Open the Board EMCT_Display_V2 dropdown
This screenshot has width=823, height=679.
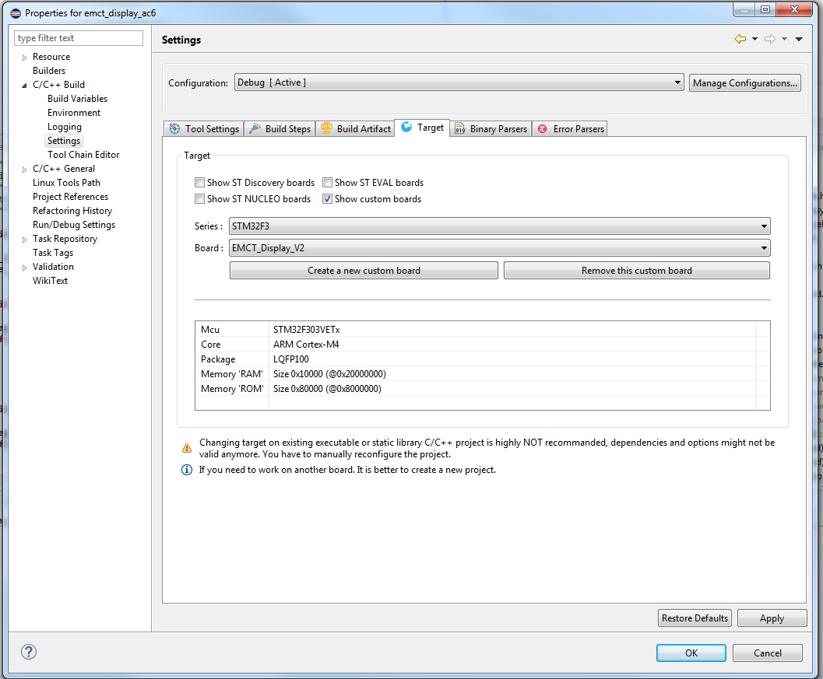tap(499, 248)
